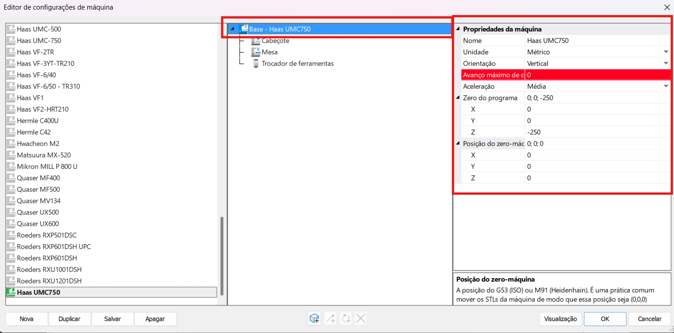Select Quaser MV134 in the machine list

(38, 201)
